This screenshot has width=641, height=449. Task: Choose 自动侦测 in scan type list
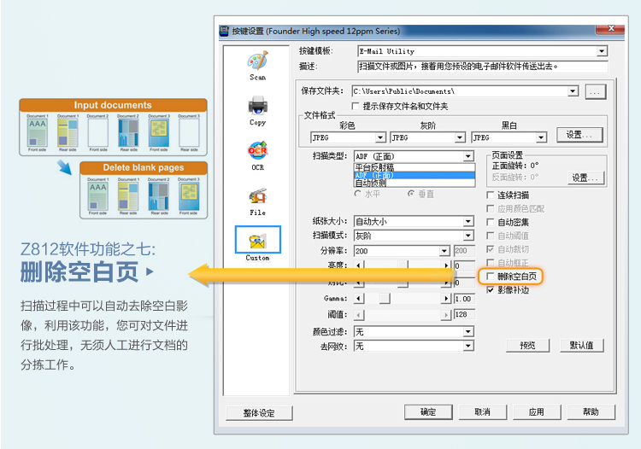point(415,184)
